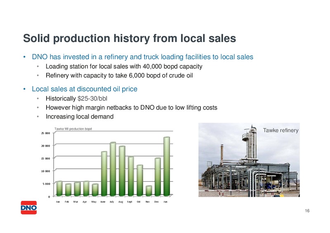330x233 pixels.
Task: Click the Oct bar in chart
Action: click(140, 180)
